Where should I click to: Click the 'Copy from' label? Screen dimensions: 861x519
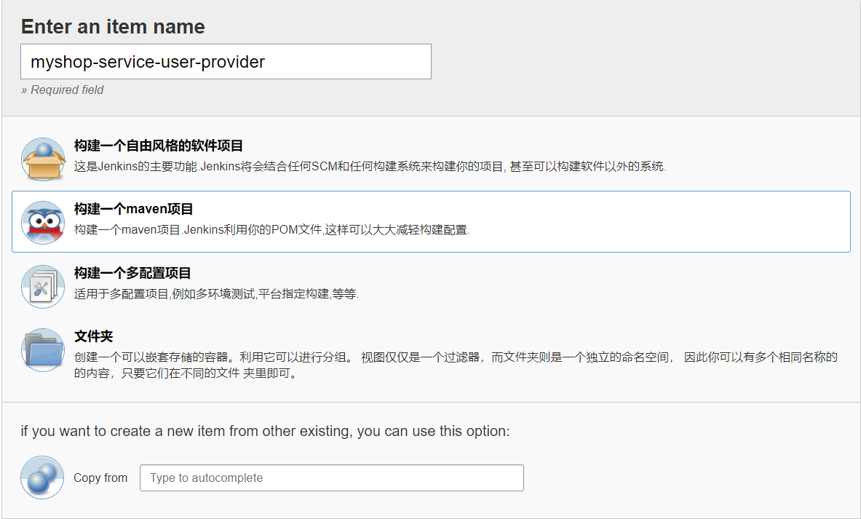click(100, 478)
